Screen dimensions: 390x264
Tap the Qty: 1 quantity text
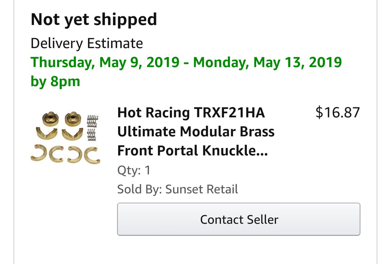click(x=134, y=170)
